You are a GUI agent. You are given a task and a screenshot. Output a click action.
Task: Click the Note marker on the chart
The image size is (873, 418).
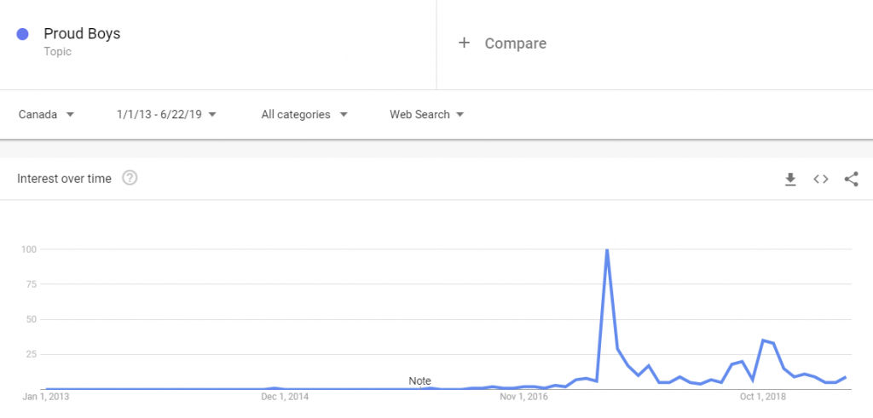pos(419,381)
